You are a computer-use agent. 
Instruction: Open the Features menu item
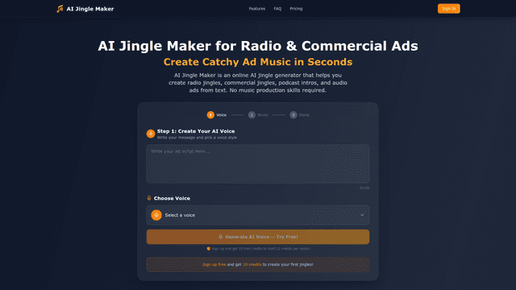point(257,9)
